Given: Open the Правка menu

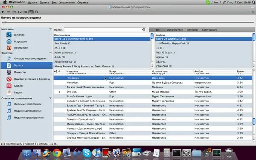Looking at the screenshot, I should tap(44, 3).
